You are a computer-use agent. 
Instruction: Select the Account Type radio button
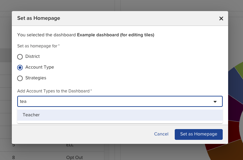pos(20,68)
